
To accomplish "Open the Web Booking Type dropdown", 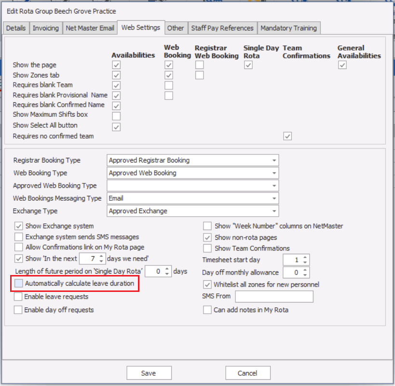I will (274, 173).
